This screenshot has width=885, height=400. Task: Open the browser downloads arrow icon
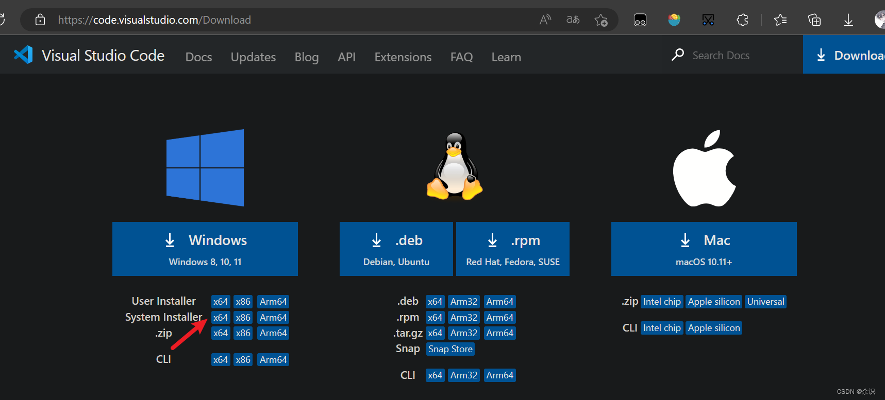[x=848, y=20]
